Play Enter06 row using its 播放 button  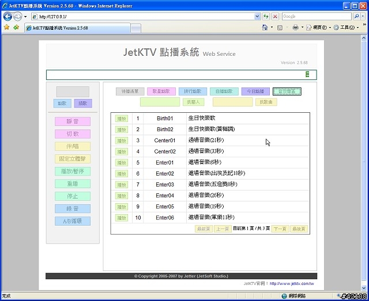click(x=122, y=218)
